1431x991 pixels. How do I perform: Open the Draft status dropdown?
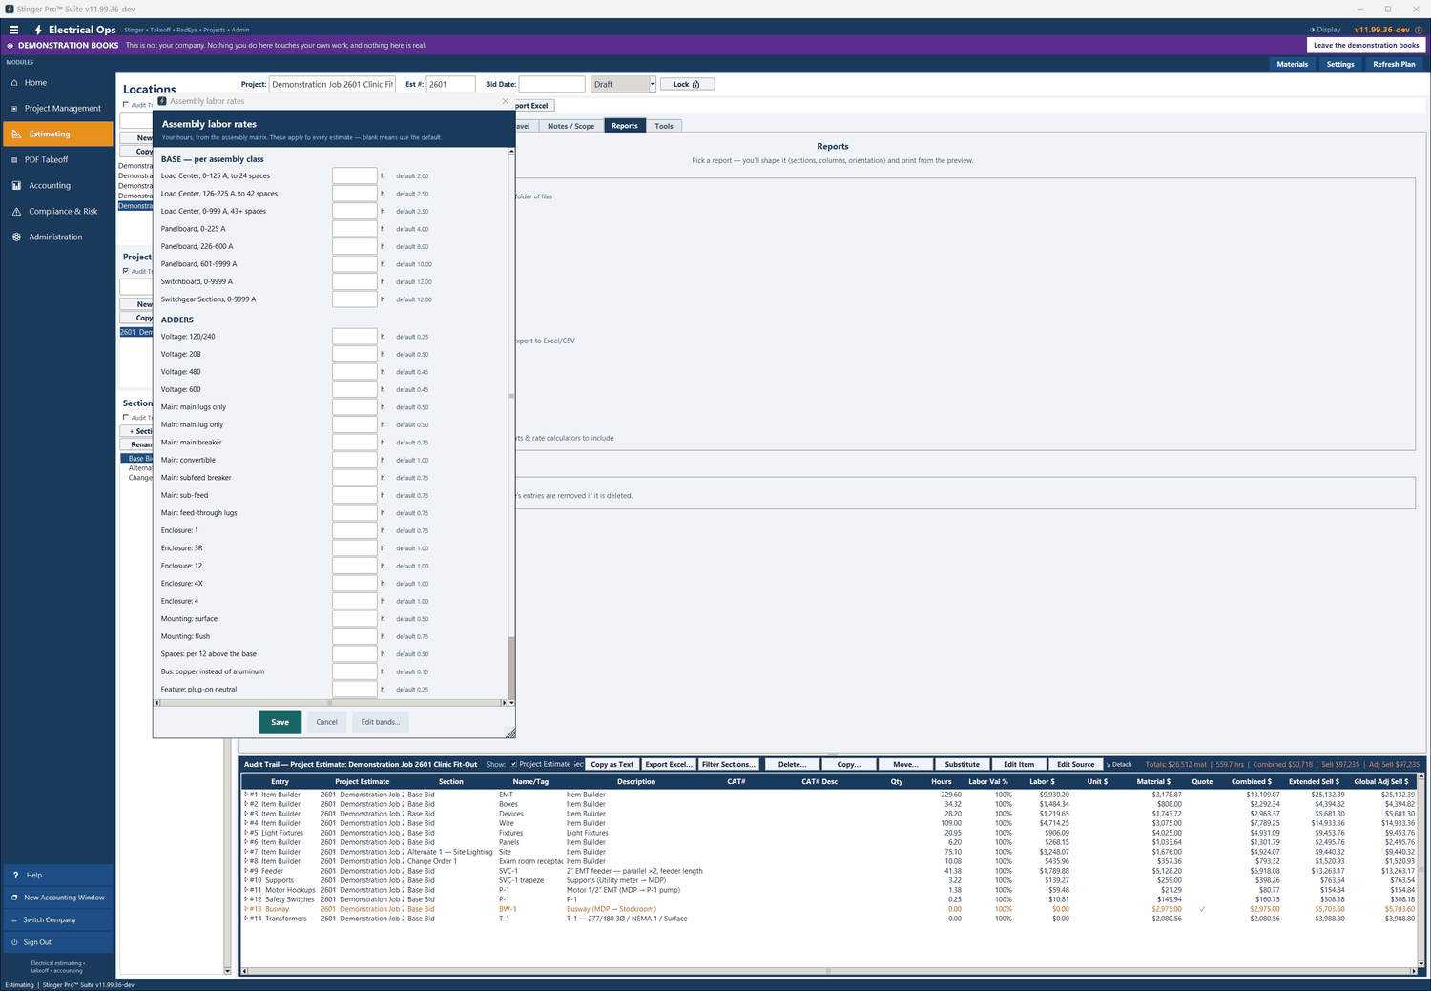click(x=653, y=84)
